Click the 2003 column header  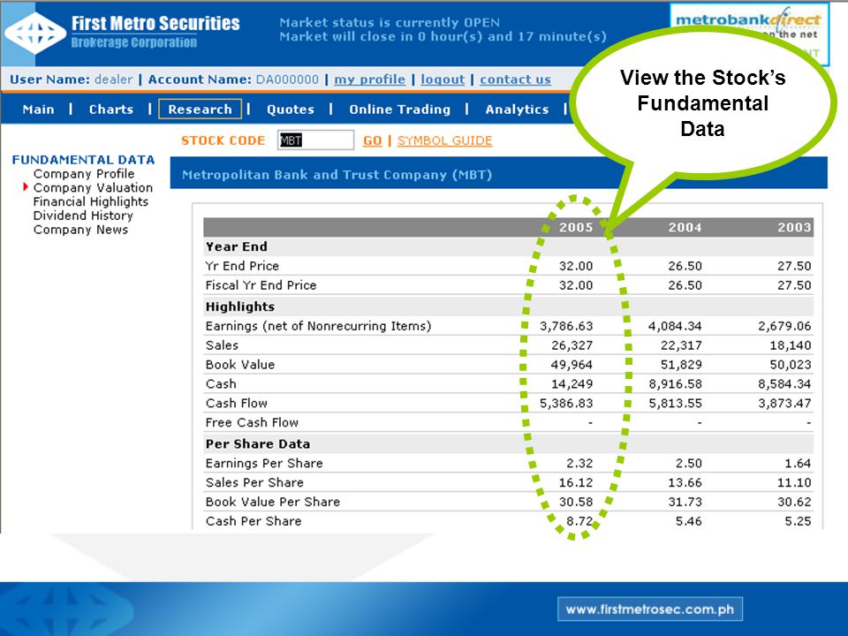pyautogui.click(x=794, y=227)
